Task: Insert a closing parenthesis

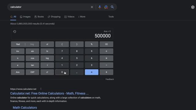Action: click(77, 44)
